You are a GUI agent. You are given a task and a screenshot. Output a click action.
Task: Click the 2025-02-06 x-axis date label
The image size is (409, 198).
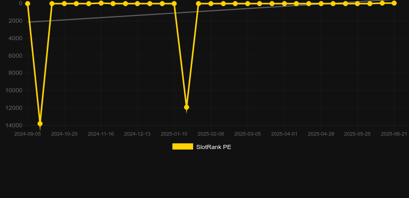pyautogui.click(x=211, y=134)
